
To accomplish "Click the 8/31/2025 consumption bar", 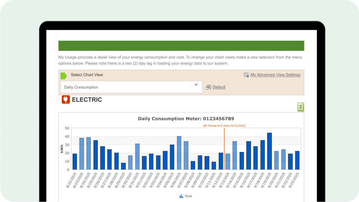I will point(137,157).
